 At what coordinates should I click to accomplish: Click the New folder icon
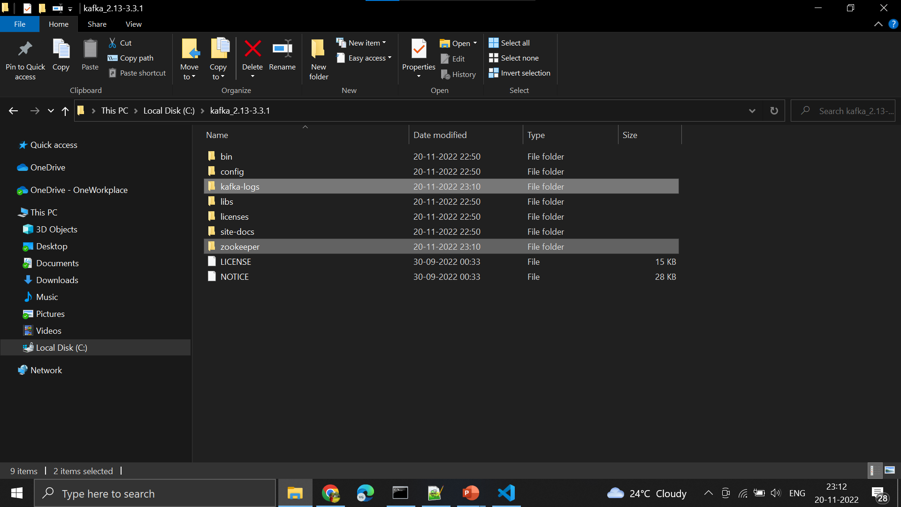pos(318,48)
